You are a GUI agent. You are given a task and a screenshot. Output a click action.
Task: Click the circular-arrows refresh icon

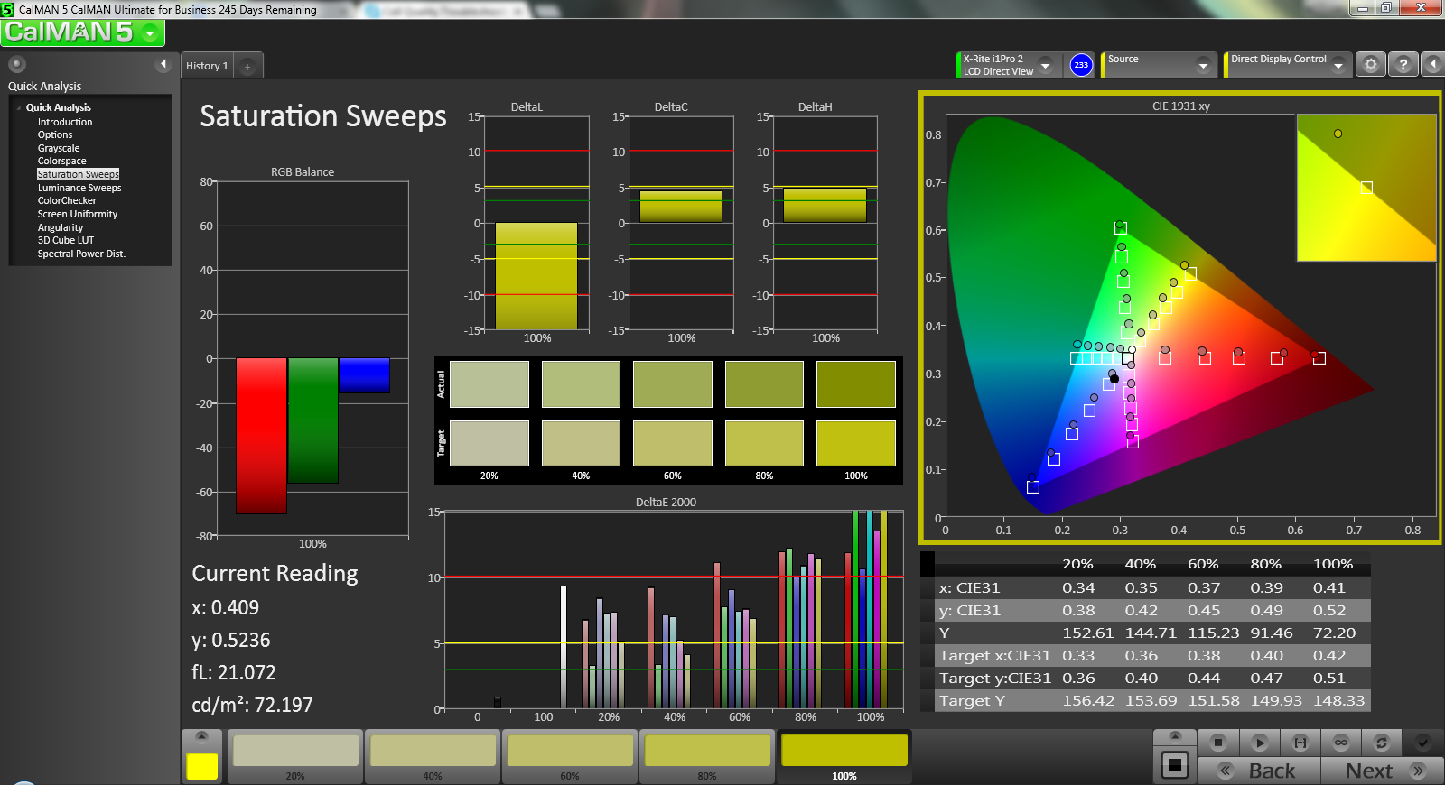(x=1381, y=743)
